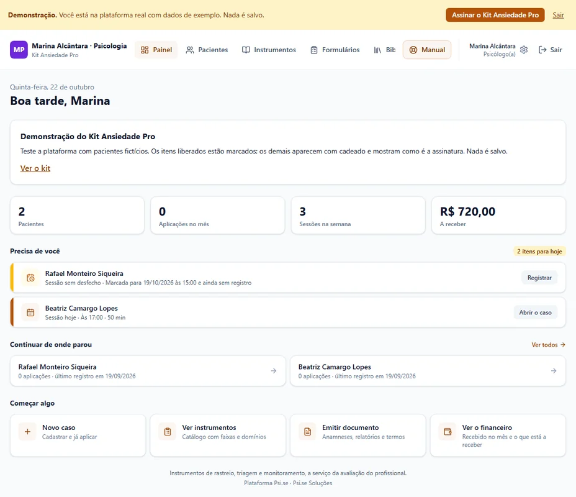Viewport: 576px width, 497px height.
Task: Click Registrar for Rafael's session
Action: 539,278
